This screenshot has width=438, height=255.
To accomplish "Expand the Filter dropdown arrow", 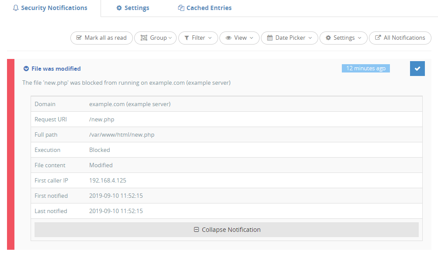I will click(x=210, y=38).
